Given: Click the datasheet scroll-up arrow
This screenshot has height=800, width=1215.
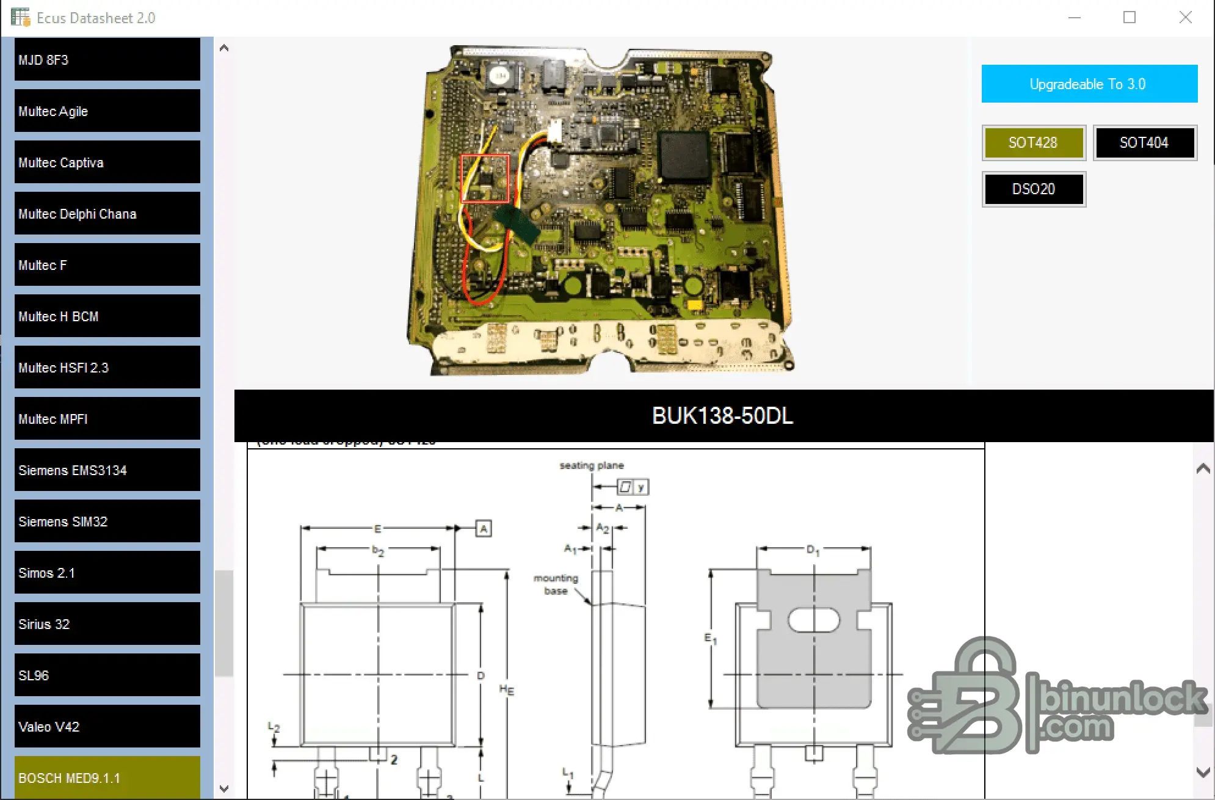Looking at the screenshot, I should pos(1203,469).
